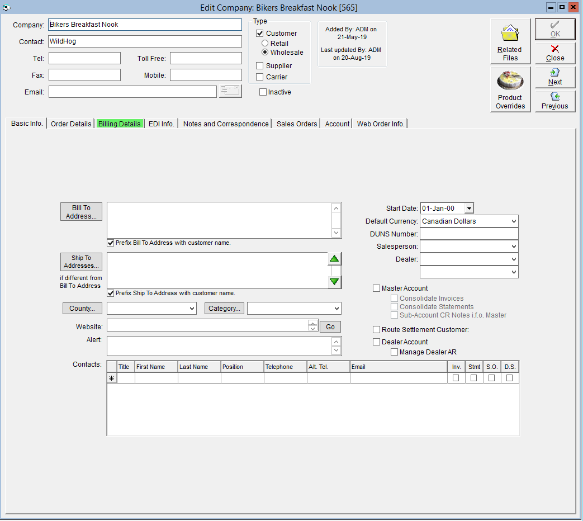Enable the Master Account checkbox
This screenshot has width=583, height=521.
(376, 288)
